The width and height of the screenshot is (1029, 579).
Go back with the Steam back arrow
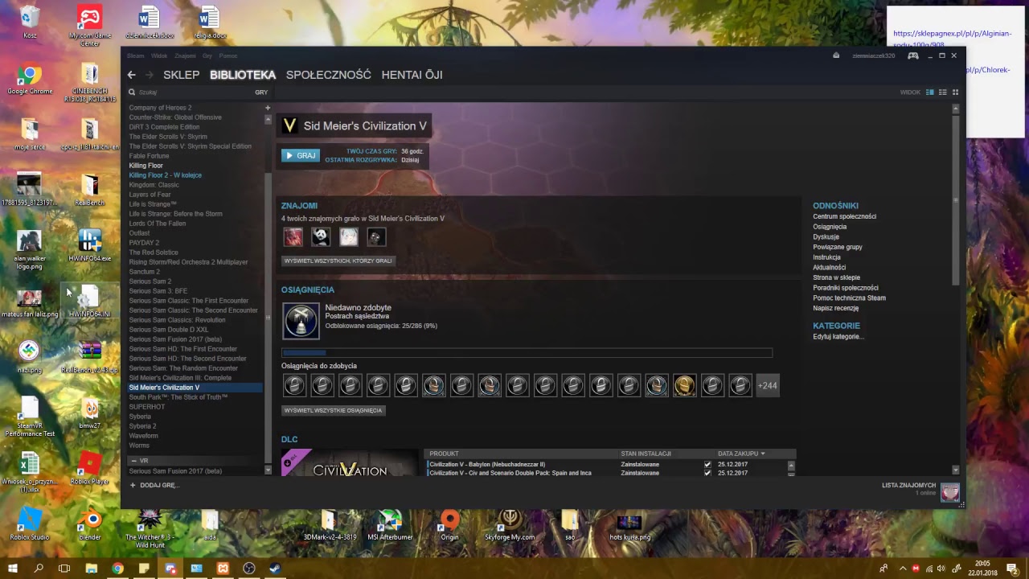click(x=132, y=75)
